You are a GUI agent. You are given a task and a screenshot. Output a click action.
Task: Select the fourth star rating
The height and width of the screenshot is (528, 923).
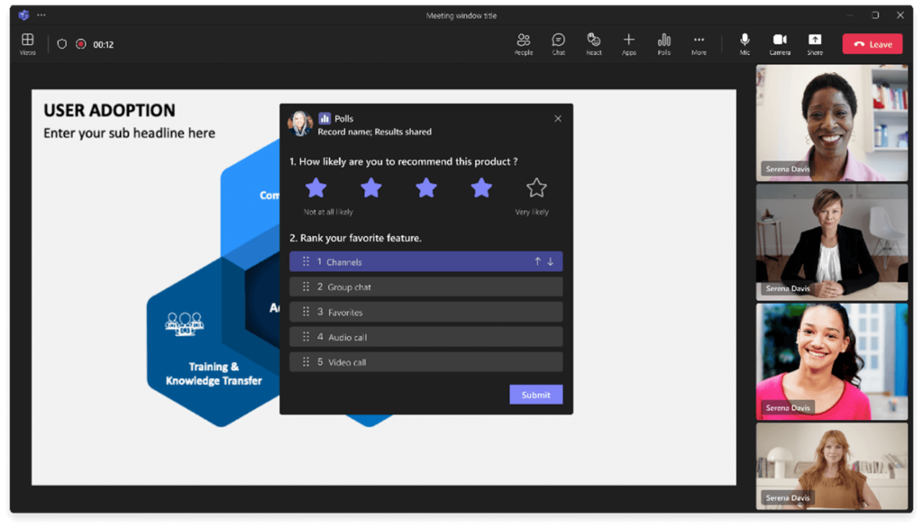[481, 188]
